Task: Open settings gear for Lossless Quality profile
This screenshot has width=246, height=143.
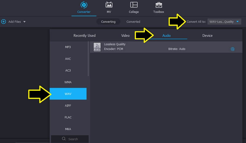Action: pyautogui.click(x=232, y=49)
